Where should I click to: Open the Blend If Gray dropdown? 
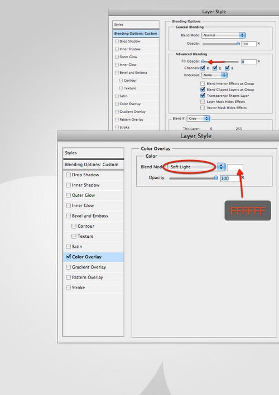point(198,119)
